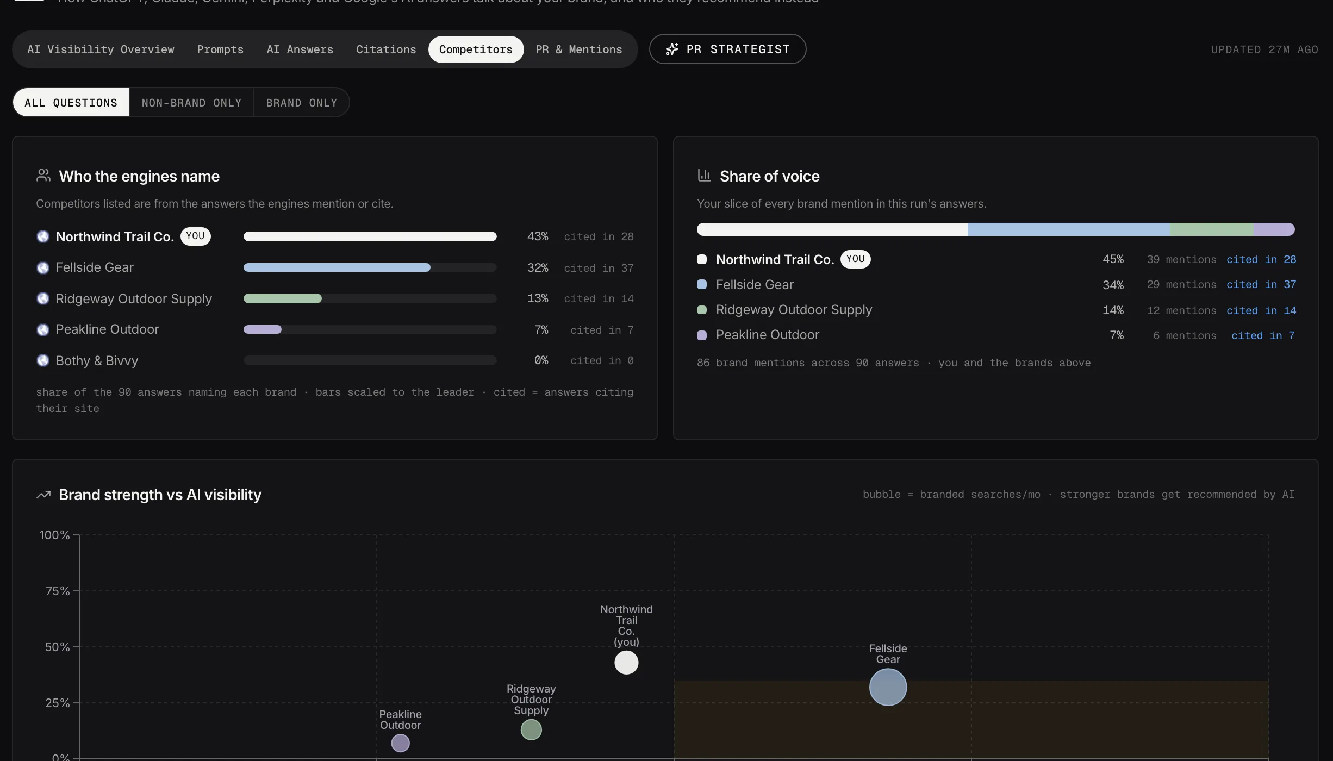The image size is (1333, 761).
Task: Click the Peakline Outdoor 7% purple bar
Action: coord(263,329)
